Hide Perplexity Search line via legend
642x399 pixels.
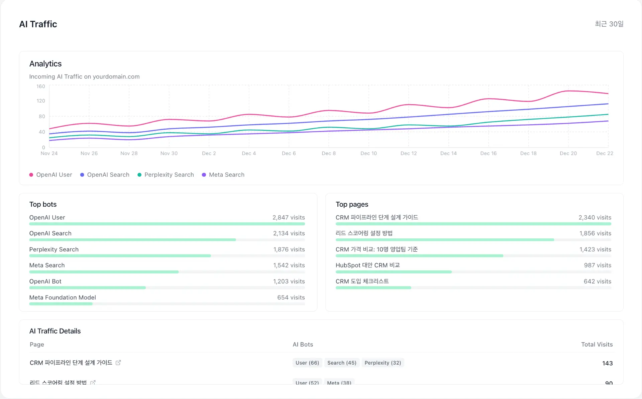pos(166,175)
